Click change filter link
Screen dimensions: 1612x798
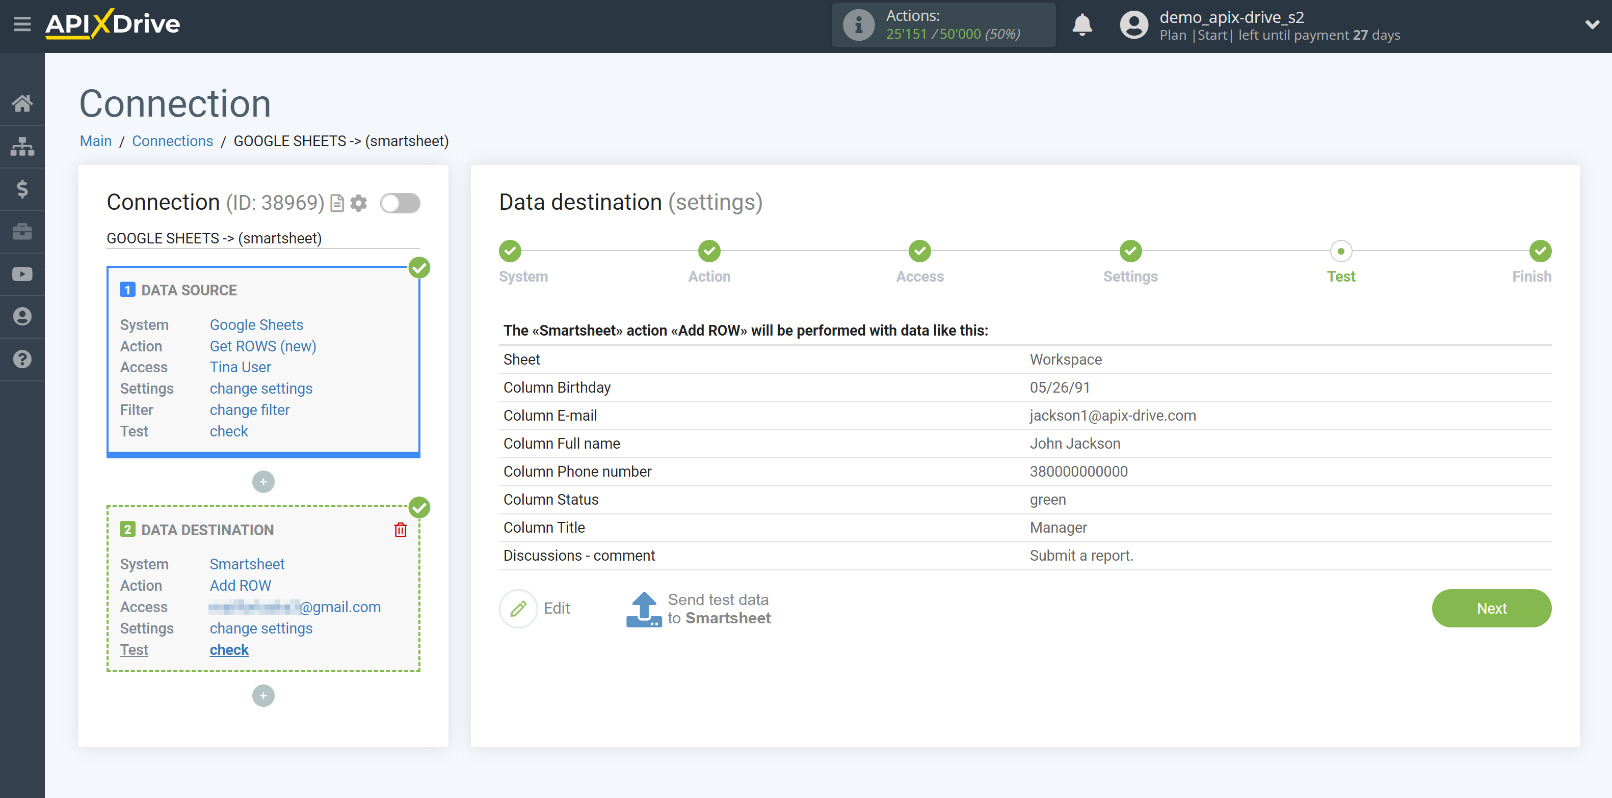250,409
